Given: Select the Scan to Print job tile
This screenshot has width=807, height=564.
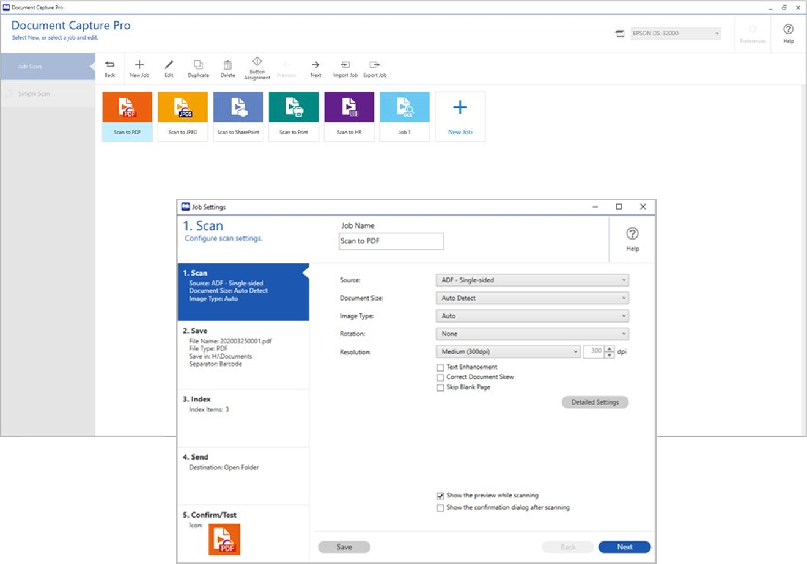Looking at the screenshot, I should point(294,117).
